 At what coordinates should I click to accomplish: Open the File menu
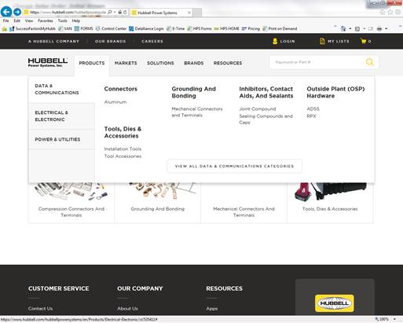pyautogui.click(x=5, y=20)
